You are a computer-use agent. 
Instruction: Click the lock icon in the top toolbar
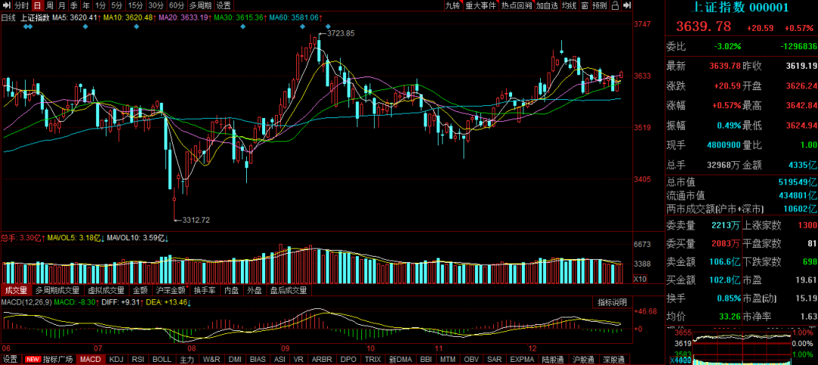tap(615, 6)
